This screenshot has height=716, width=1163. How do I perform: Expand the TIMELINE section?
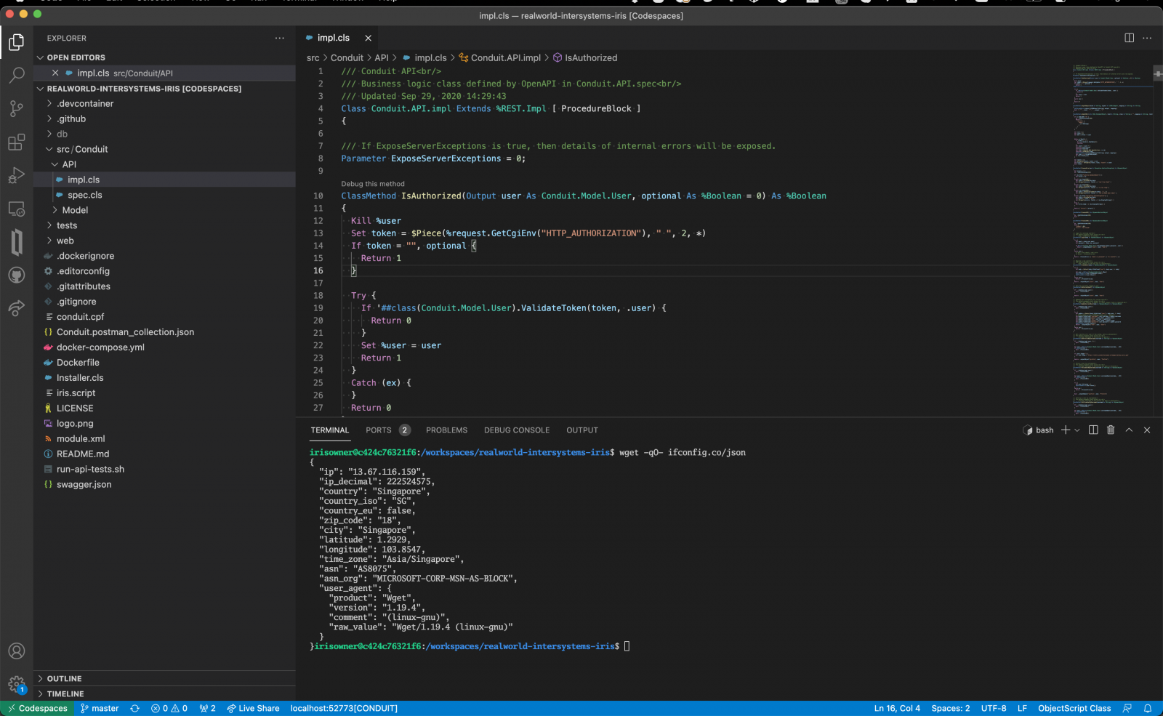[x=65, y=693]
